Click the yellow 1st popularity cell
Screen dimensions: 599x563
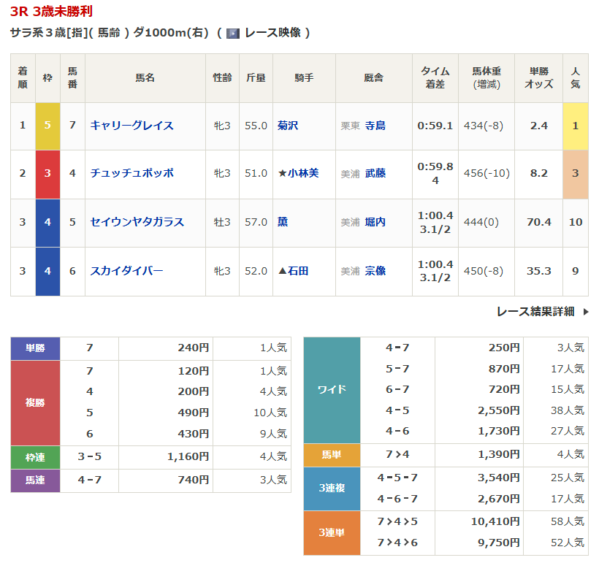tap(575, 126)
